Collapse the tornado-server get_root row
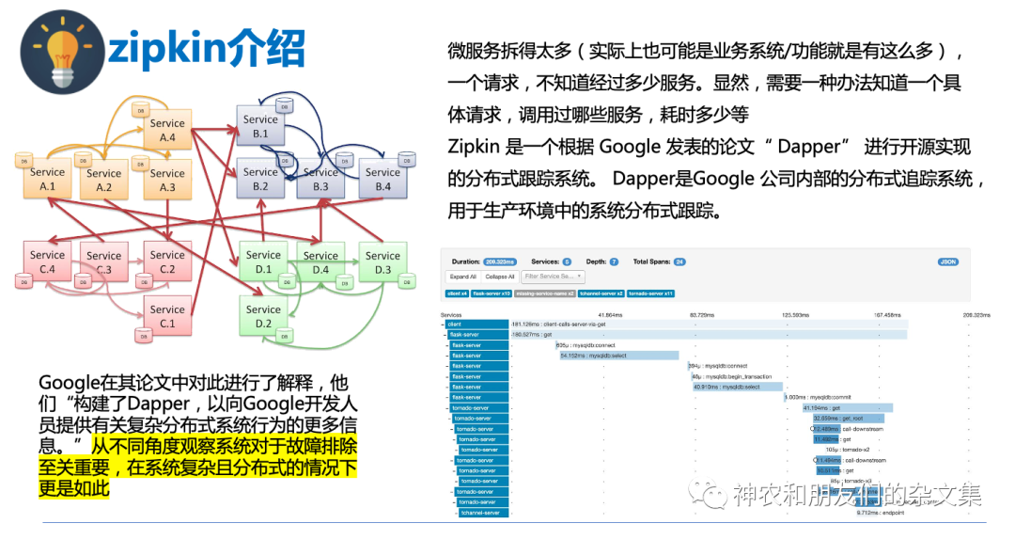Image resolution: width=1015 pixels, height=539 pixels. pos(449,419)
